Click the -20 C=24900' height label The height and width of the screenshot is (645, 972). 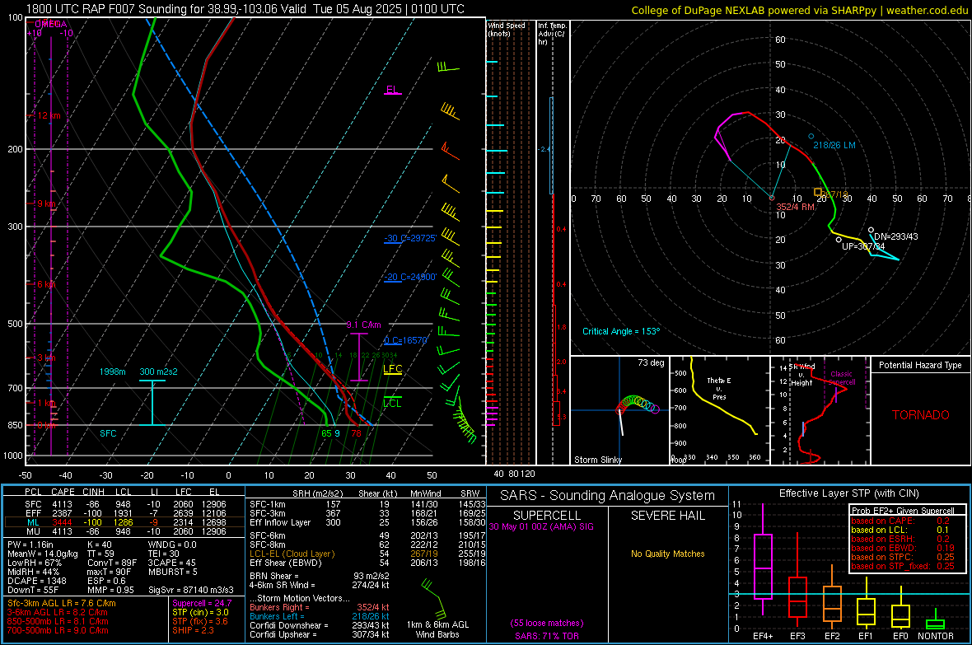pyautogui.click(x=410, y=278)
